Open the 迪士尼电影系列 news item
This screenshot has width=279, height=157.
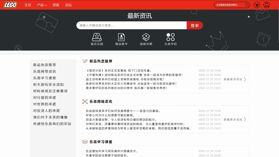coord(125,79)
